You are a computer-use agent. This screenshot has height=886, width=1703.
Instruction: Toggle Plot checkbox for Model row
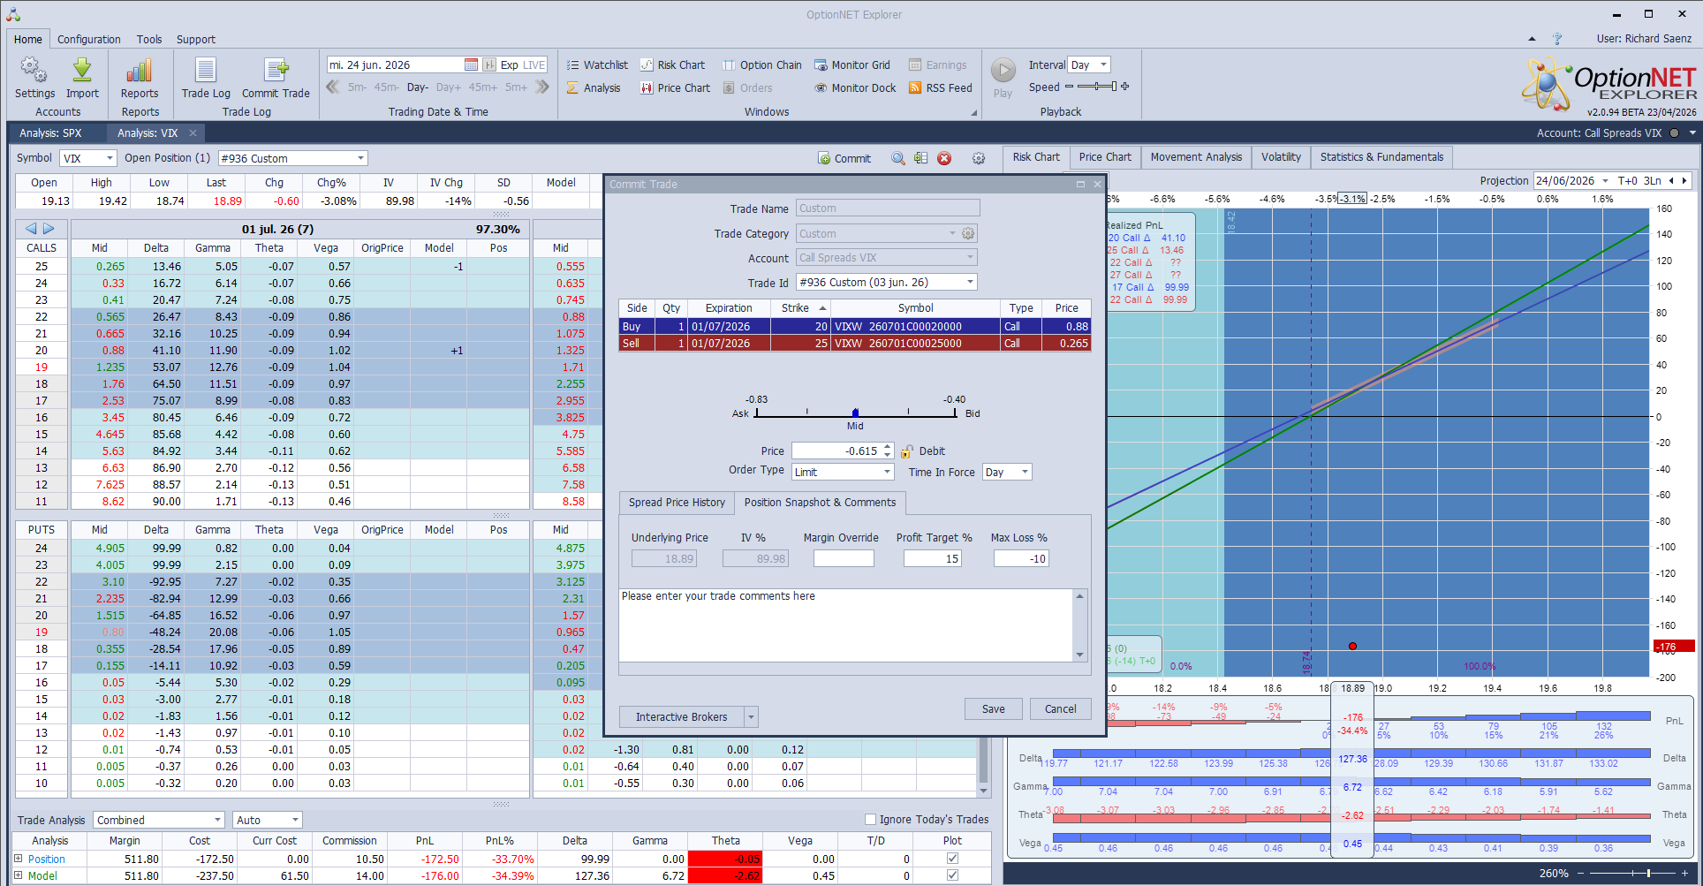[952, 875]
